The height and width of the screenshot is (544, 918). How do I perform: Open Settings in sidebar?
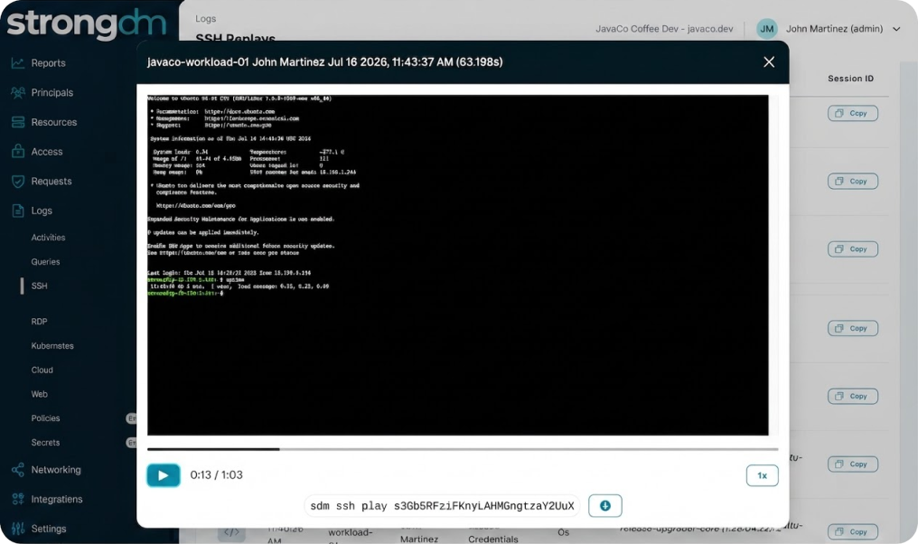tap(49, 529)
